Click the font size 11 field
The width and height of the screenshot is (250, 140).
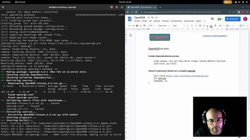192,26
